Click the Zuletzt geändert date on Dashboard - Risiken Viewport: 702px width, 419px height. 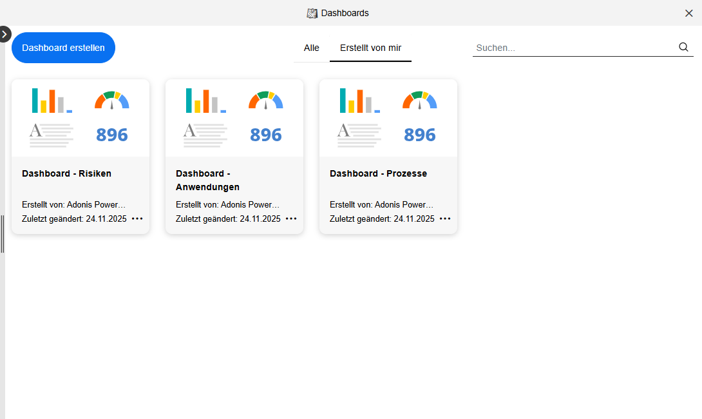(75, 219)
